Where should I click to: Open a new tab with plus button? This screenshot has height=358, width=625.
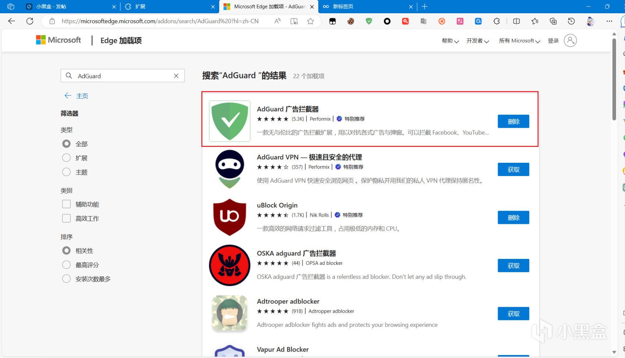pos(424,7)
